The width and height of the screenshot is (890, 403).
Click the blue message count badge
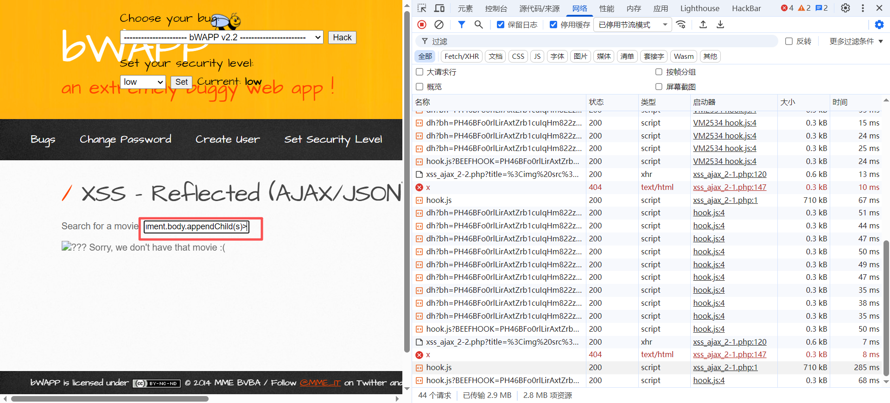pos(821,8)
